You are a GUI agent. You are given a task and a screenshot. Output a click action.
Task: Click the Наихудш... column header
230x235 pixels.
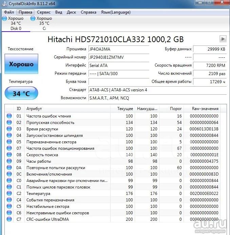pos(147,109)
